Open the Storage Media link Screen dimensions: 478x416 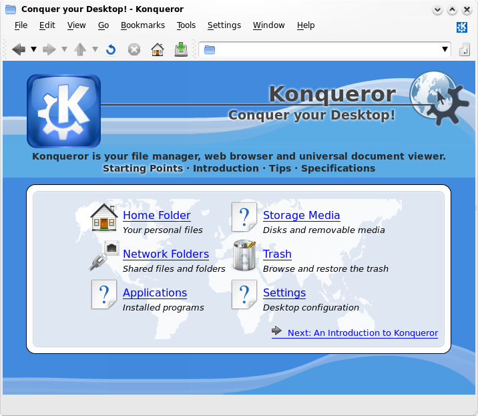[302, 215]
